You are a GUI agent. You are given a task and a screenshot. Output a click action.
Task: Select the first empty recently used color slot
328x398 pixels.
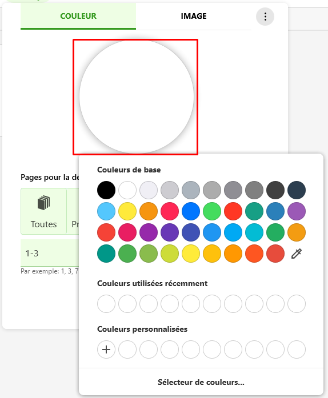[106, 304]
